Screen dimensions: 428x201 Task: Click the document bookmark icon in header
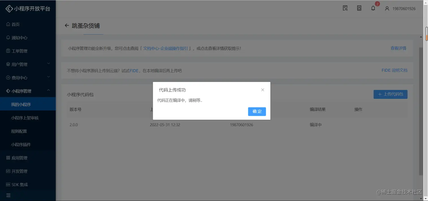(x=359, y=8)
